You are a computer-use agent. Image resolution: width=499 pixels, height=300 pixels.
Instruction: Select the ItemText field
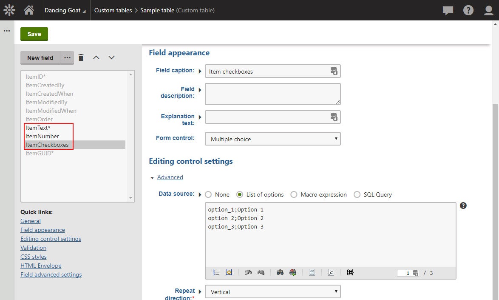point(38,128)
